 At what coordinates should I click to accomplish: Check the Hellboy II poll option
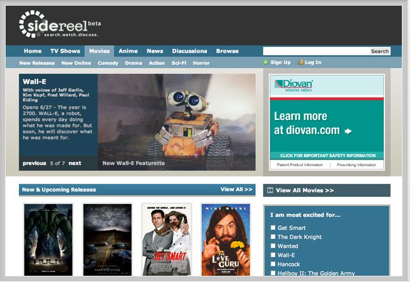click(273, 273)
